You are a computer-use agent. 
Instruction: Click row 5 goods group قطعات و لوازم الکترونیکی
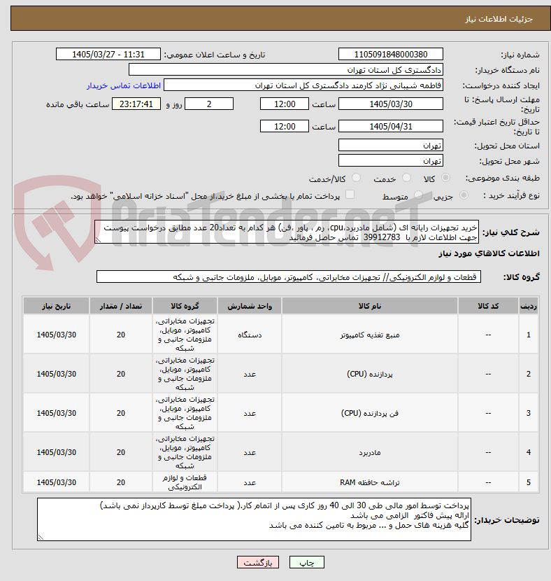coord(185,482)
